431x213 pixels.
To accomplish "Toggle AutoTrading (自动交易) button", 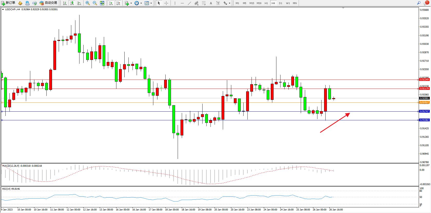I will [x=48, y=3].
